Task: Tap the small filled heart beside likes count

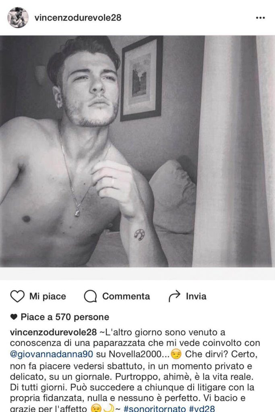Action: 14,317
